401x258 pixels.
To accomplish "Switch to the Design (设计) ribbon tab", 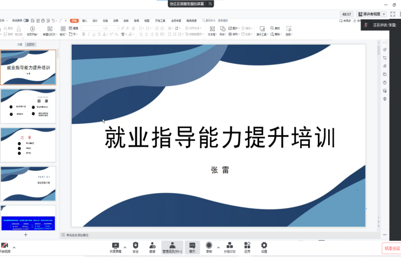I will tap(95, 20).
